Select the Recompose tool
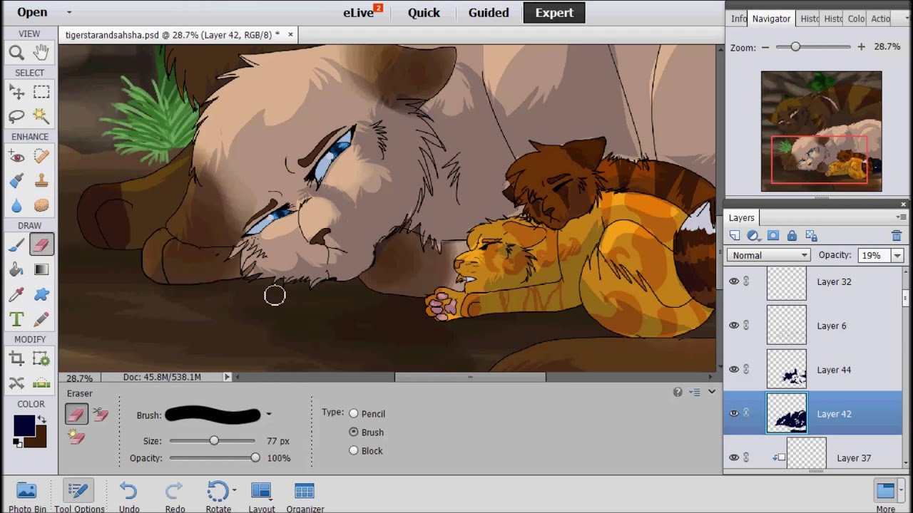This screenshot has width=913, height=513. [41, 359]
